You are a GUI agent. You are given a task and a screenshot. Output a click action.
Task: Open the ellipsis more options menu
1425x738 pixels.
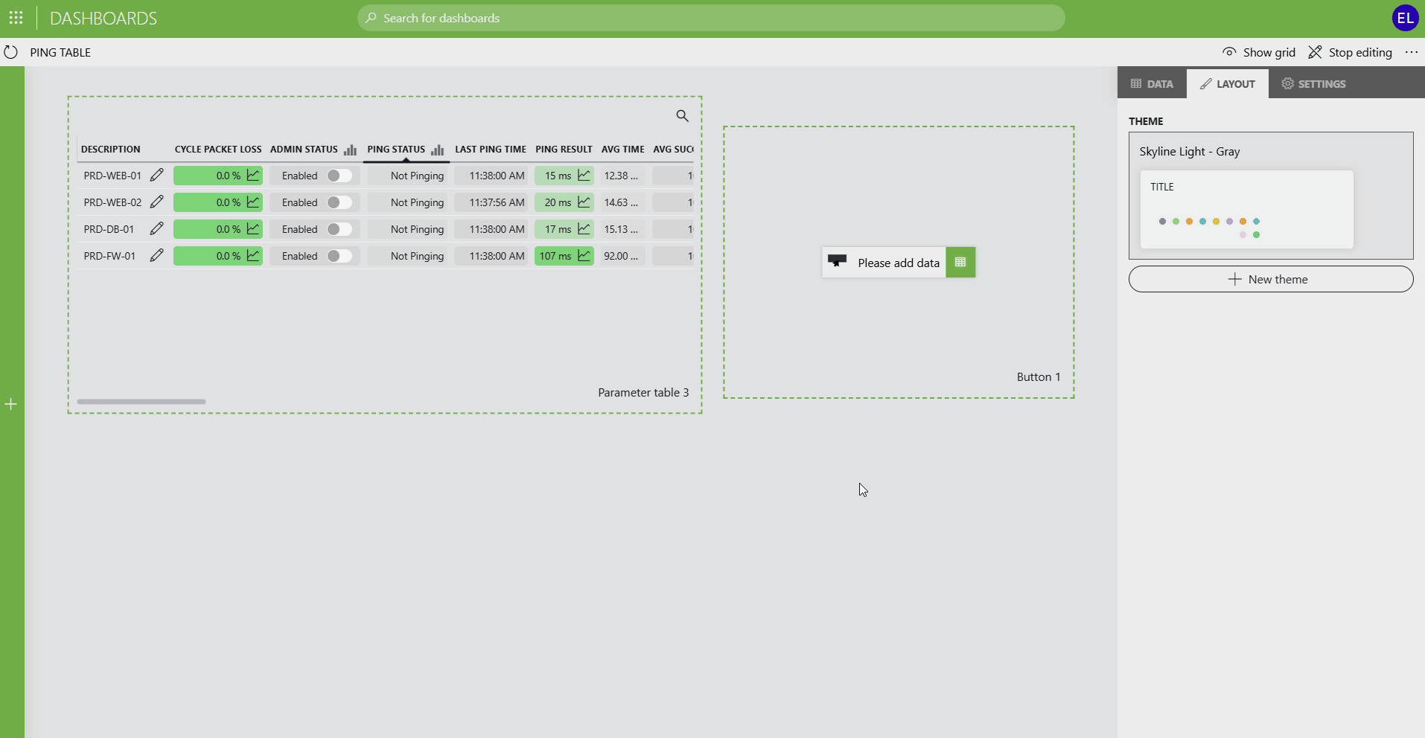click(1412, 52)
